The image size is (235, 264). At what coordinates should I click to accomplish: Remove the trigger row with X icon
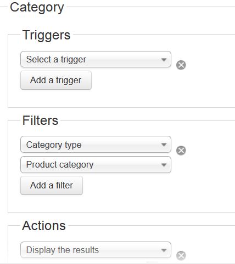[x=181, y=65]
